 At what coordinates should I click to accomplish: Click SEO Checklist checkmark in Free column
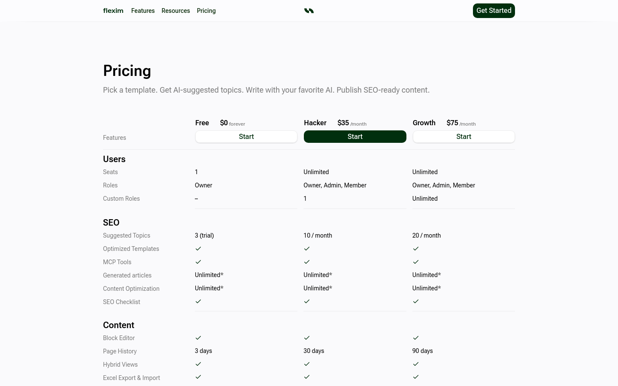click(x=198, y=302)
